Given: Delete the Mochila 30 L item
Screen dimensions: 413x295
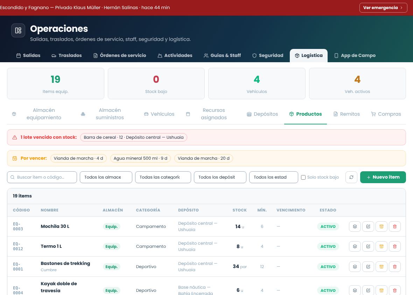Looking at the screenshot, I should [x=395, y=226].
